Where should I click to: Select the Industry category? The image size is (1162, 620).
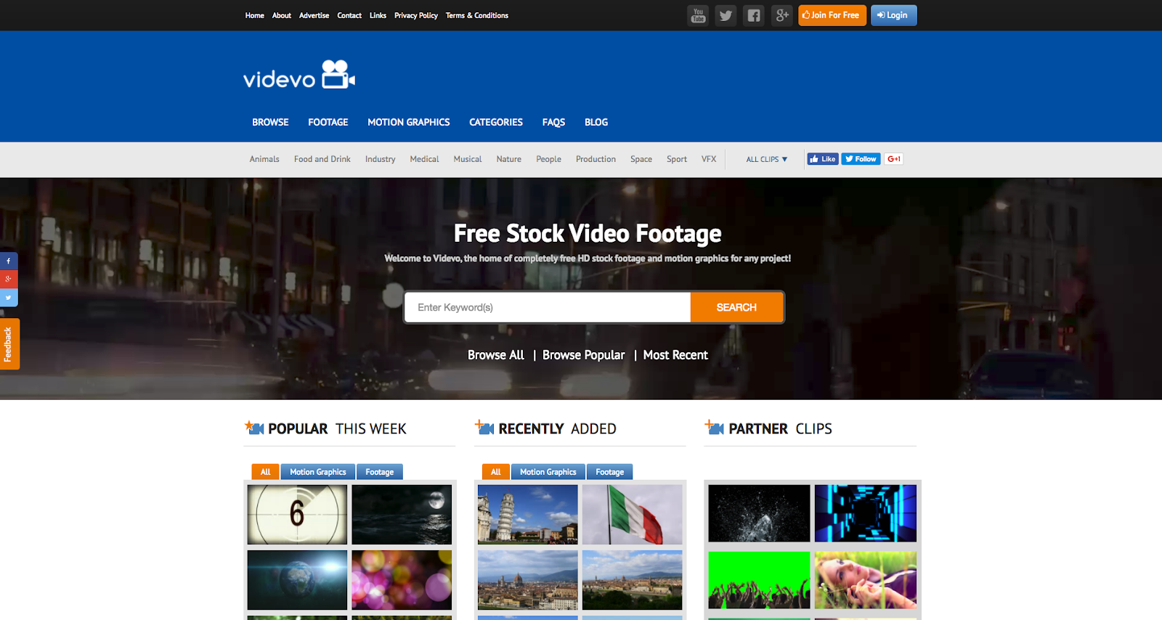coord(381,159)
